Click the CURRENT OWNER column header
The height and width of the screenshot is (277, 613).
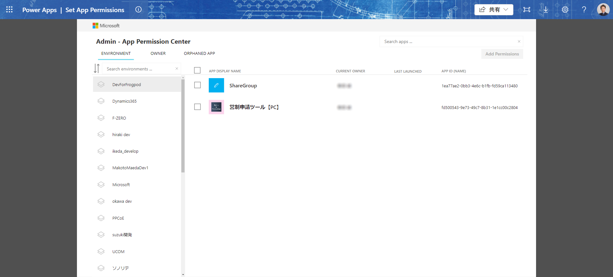tap(350, 71)
